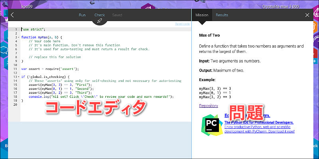
Task: Click the Saved status label
Action: (x=117, y=15)
